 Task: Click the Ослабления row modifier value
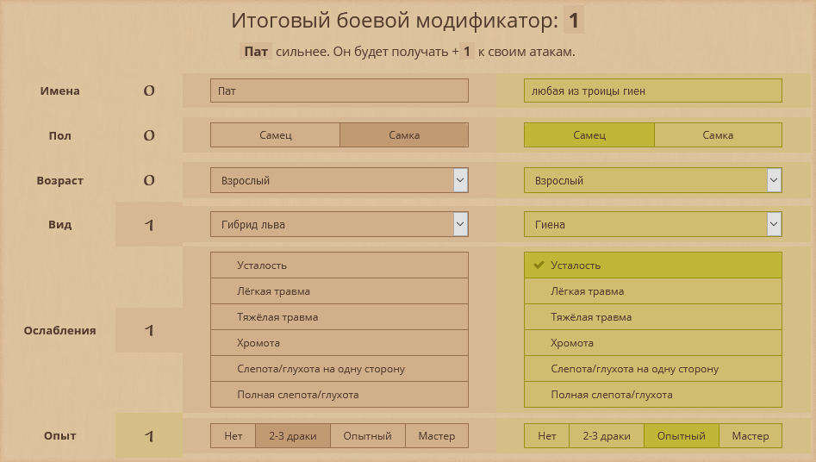point(149,330)
